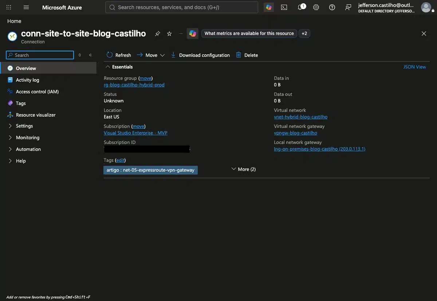Viewport: 437px width, 301px height.
Task: Open the feedback icon
Action: [349, 7]
